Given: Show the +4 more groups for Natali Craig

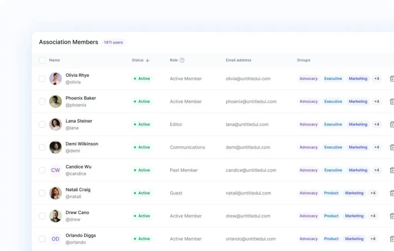Looking at the screenshot, I should tap(373, 193).
